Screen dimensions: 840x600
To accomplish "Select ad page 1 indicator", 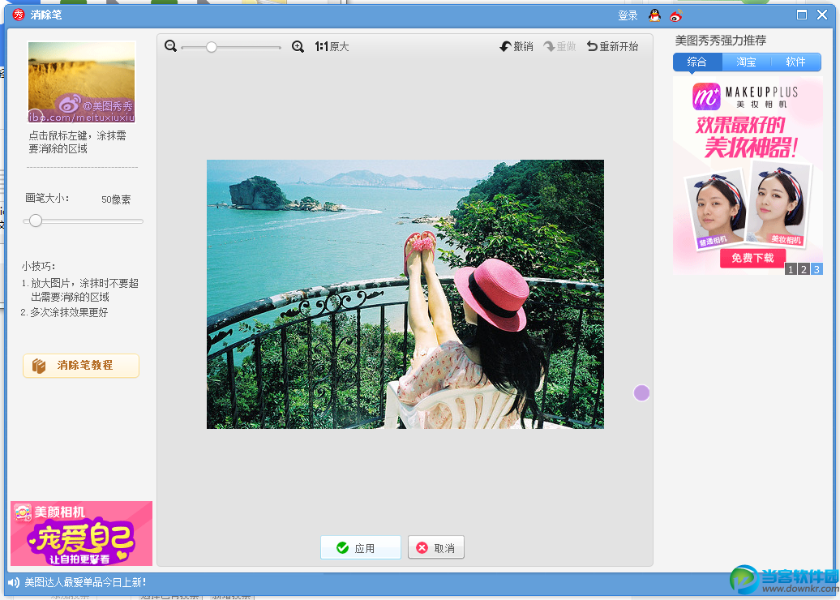I will (x=791, y=269).
